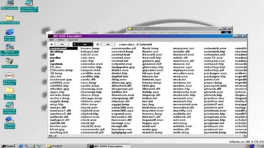Viewport: 264px width, 148px height.
Task: Click the tray icon beside the clock
Action: pyautogui.click(x=252, y=146)
